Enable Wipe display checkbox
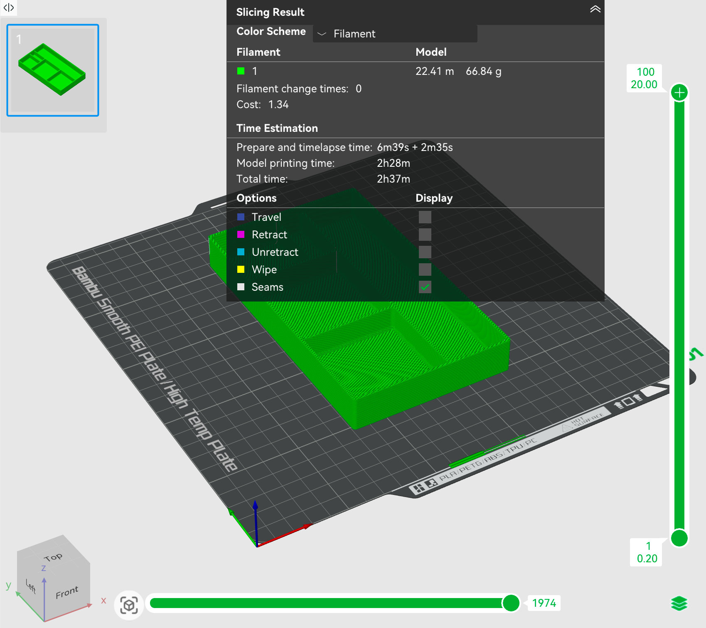This screenshot has width=706, height=628. 425,269
